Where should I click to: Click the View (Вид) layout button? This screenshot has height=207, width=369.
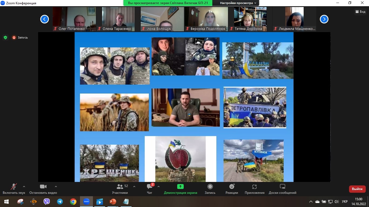(360, 12)
